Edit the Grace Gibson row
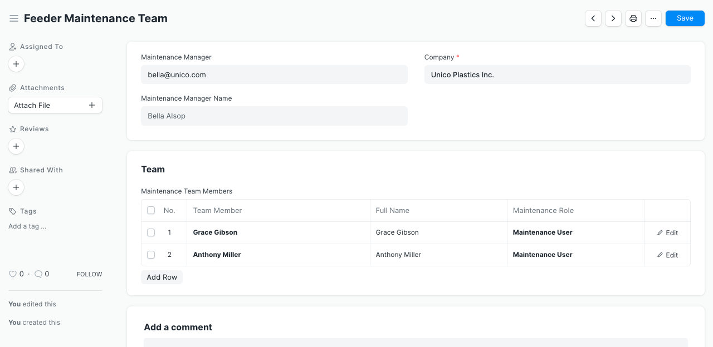Image resolution: width=713 pixels, height=347 pixels. coord(667,233)
